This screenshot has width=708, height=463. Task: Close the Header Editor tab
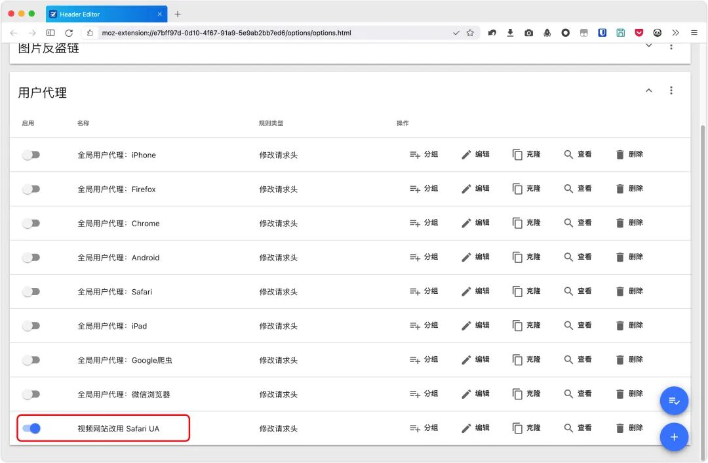pos(159,14)
